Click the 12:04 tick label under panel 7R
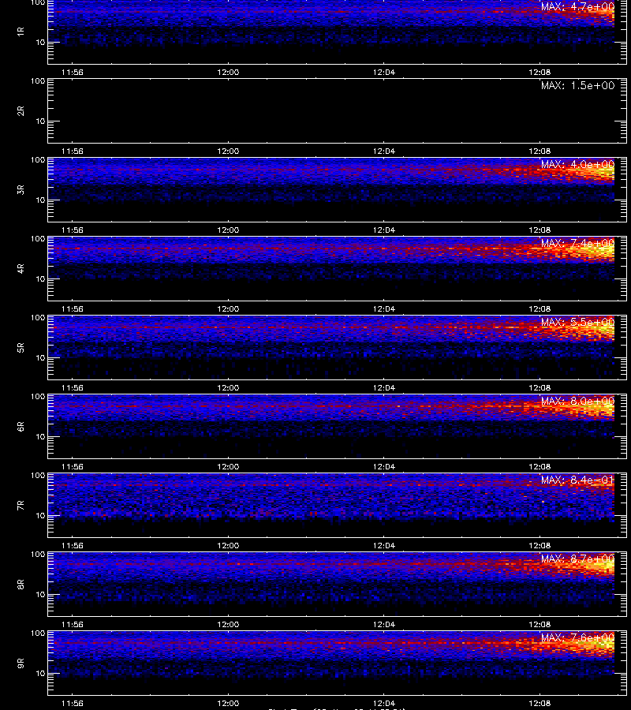Viewport: 631px width, 710px height. (x=384, y=546)
